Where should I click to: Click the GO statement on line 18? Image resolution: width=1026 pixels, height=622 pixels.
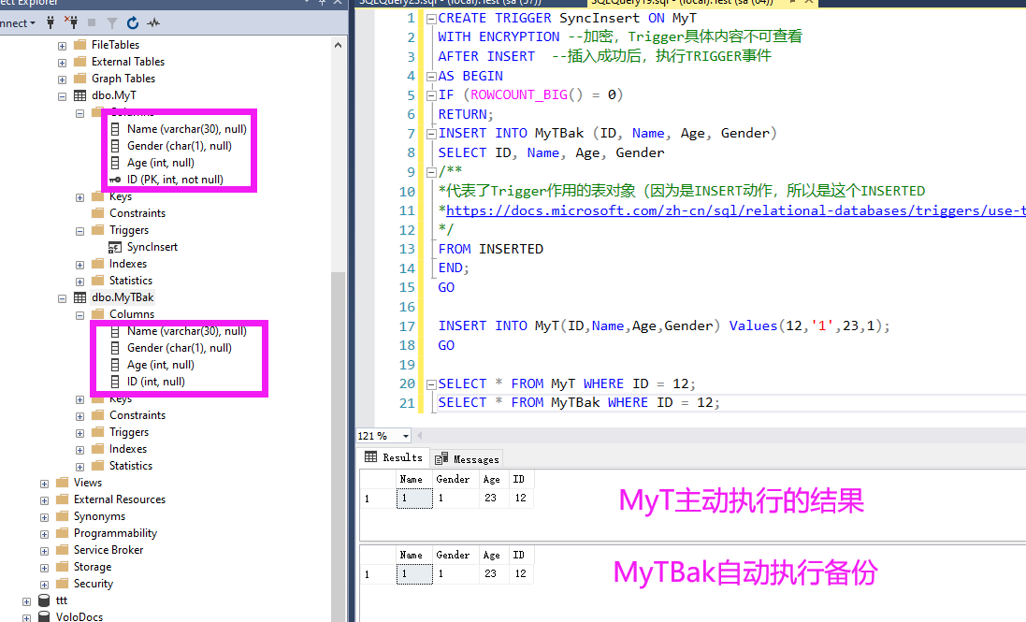tap(446, 345)
